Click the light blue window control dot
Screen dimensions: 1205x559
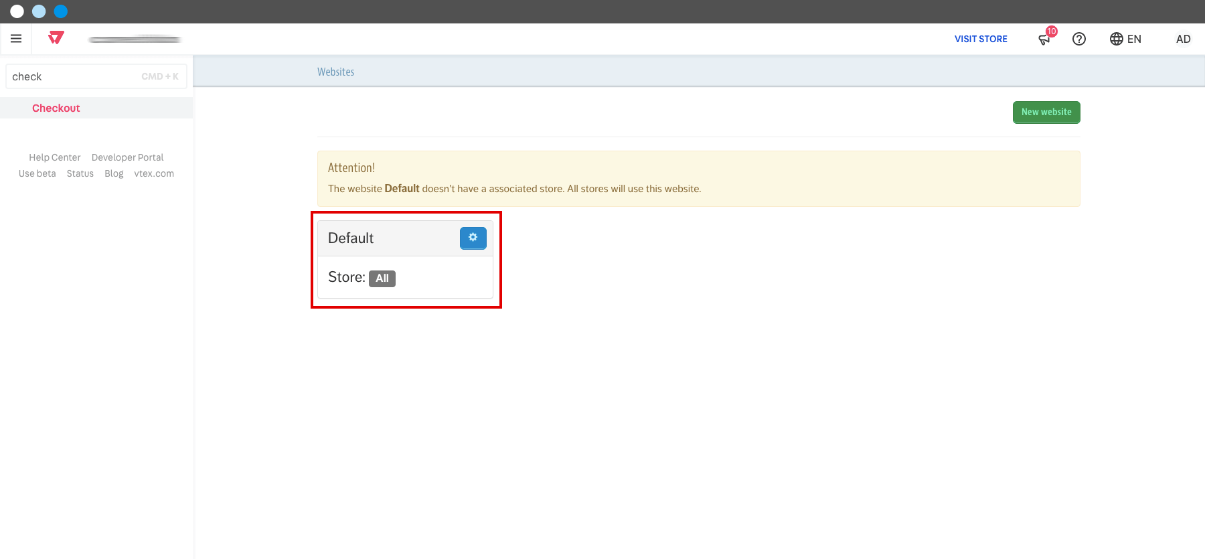pyautogui.click(x=39, y=11)
